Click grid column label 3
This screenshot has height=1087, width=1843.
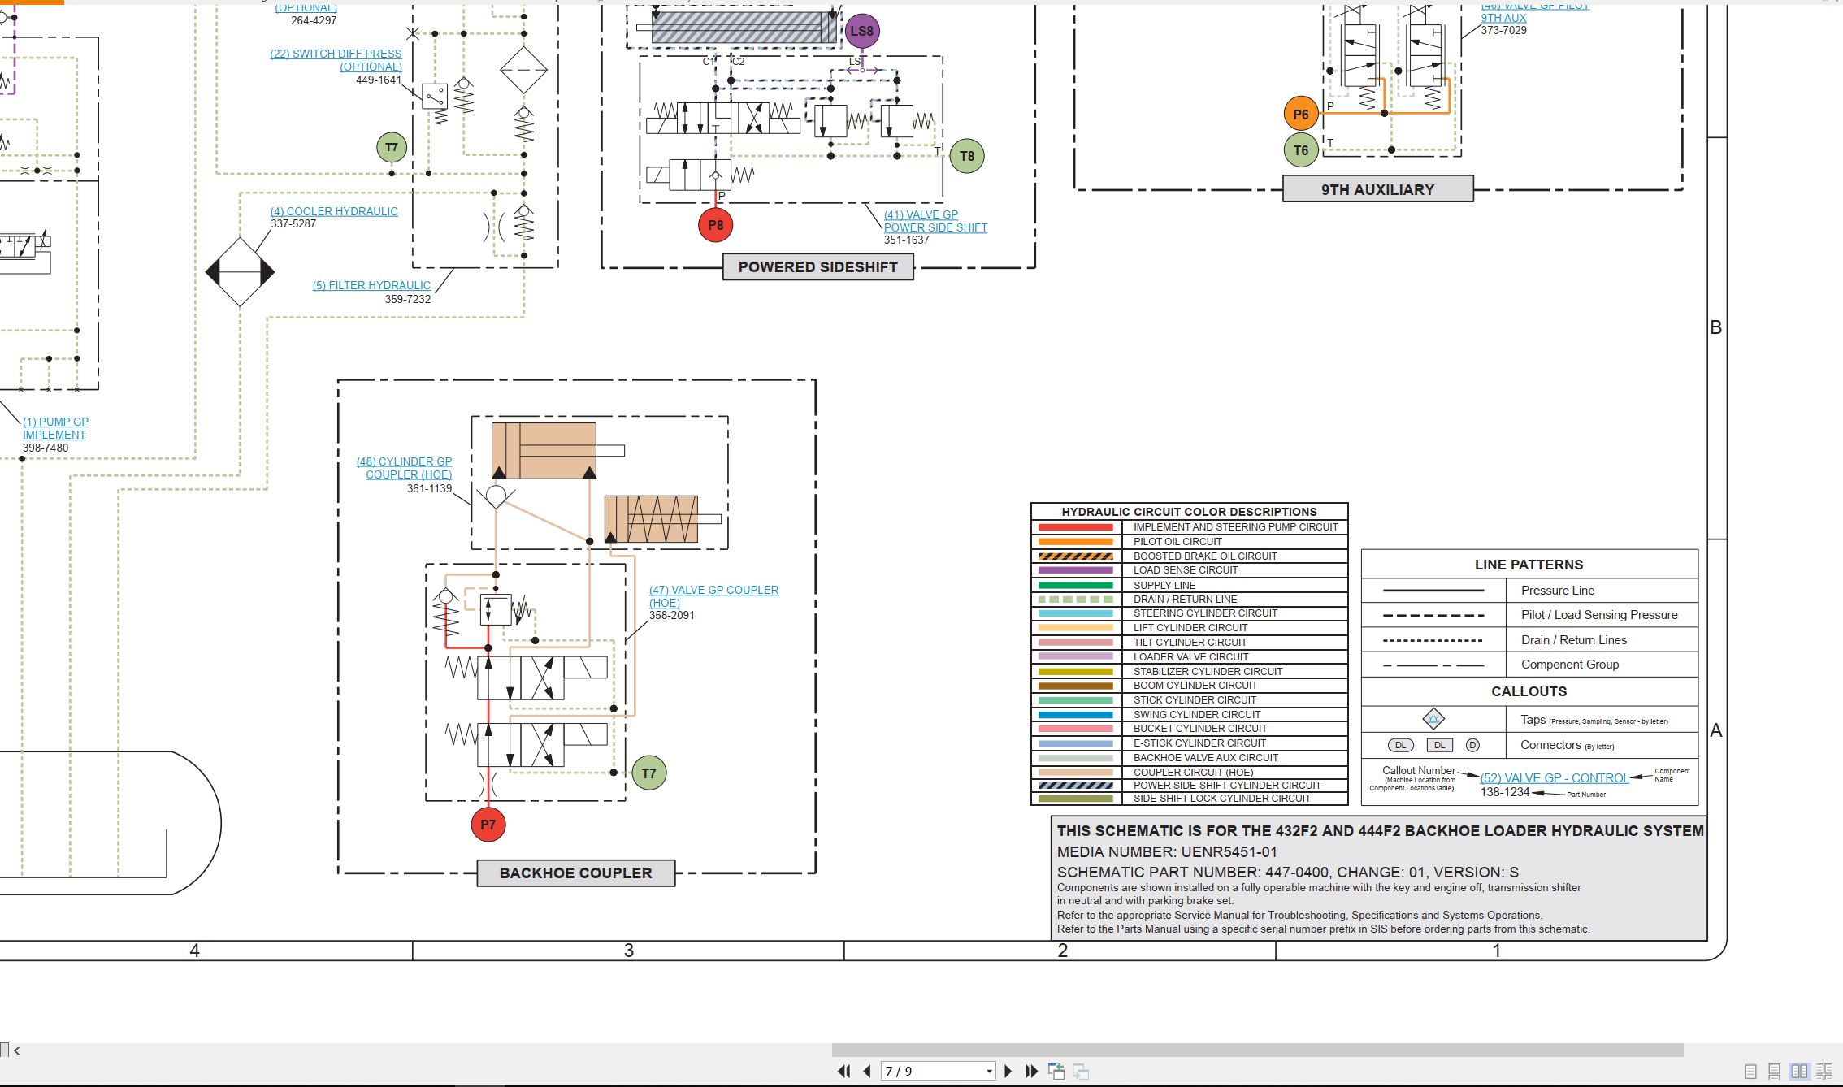click(629, 951)
